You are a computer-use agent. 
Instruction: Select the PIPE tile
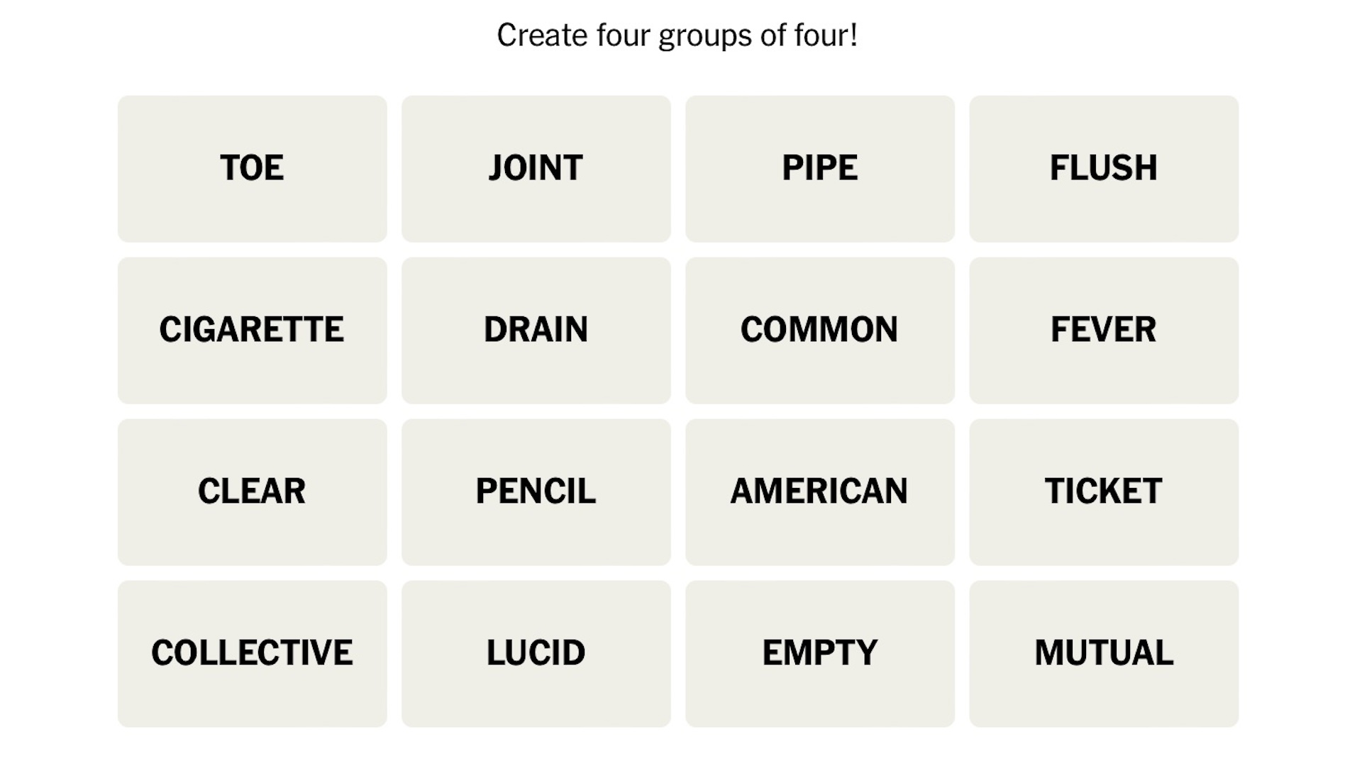(x=819, y=168)
